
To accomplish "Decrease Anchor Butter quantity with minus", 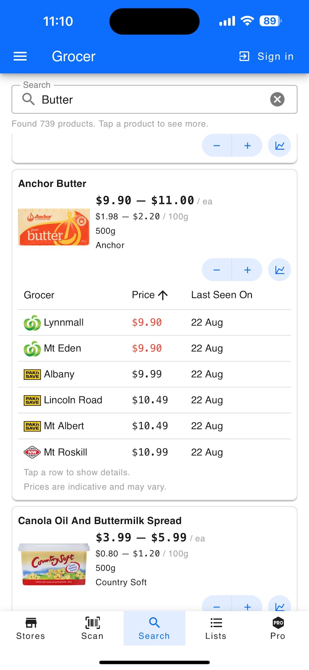I will pos(217,270).
